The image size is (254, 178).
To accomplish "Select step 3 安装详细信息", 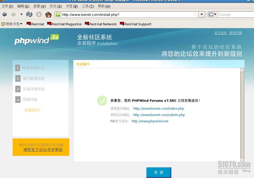I will click(30, 89).
